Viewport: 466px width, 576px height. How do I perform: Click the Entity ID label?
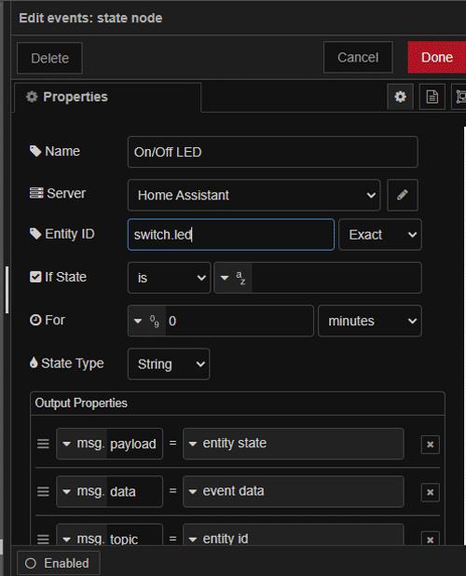(70, 234)
